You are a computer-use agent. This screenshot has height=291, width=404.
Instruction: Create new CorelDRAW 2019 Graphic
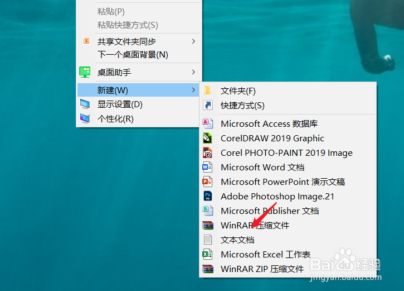coord(288,138)
